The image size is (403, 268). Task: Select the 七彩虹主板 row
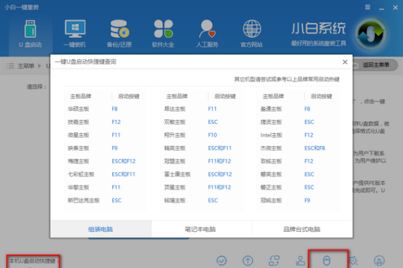point(105,174)
